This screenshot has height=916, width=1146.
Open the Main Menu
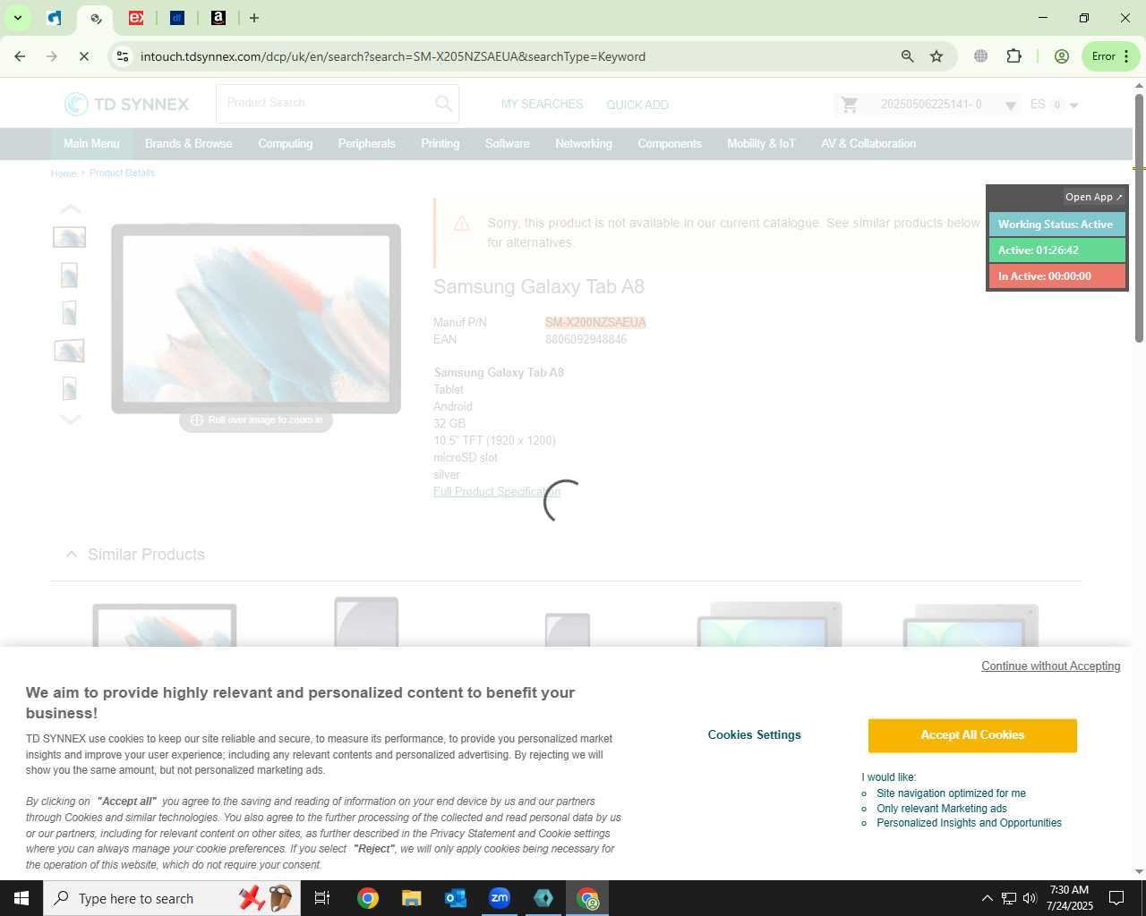[x=91, y=144]
